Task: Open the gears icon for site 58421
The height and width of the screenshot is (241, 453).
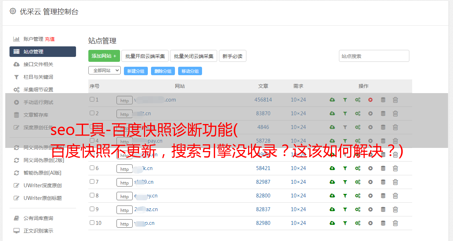Action: tap(358, 168)
